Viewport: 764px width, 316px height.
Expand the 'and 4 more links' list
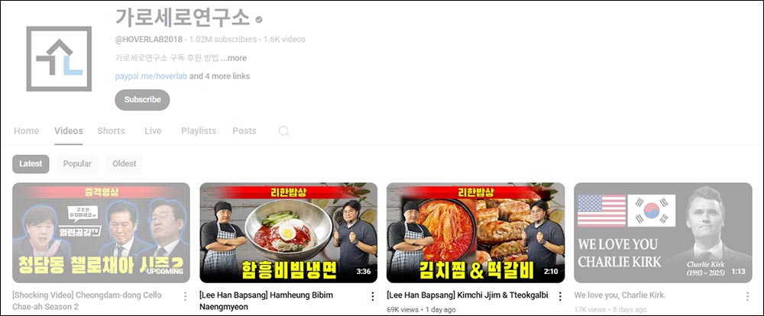click(x=220, y=76)
